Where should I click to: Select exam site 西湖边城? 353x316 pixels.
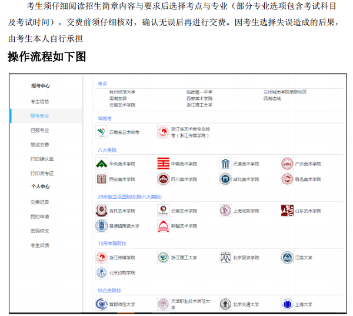pyautogui.click(x=272, y=98)
